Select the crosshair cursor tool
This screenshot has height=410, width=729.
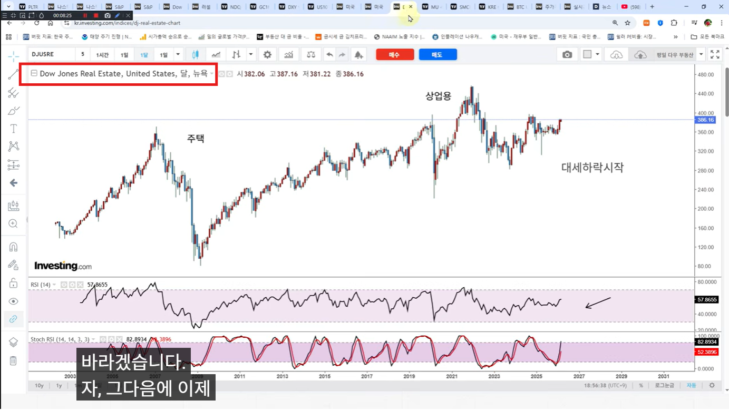(x=13, y=56)
